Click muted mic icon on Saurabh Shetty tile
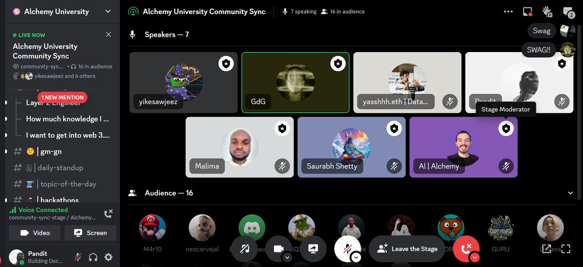The width and height of the screenshot is (583, 267). click(394, 166)
